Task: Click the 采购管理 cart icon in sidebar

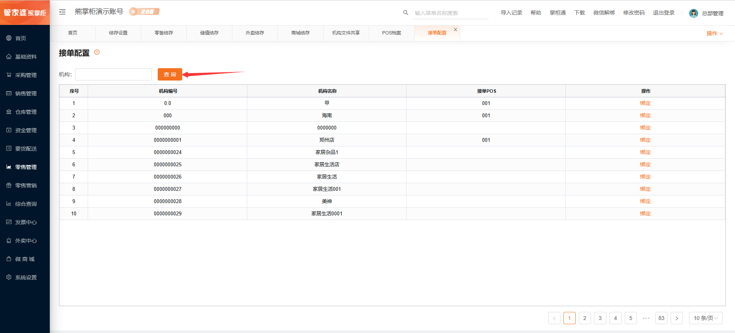Action: coord(9,75)
